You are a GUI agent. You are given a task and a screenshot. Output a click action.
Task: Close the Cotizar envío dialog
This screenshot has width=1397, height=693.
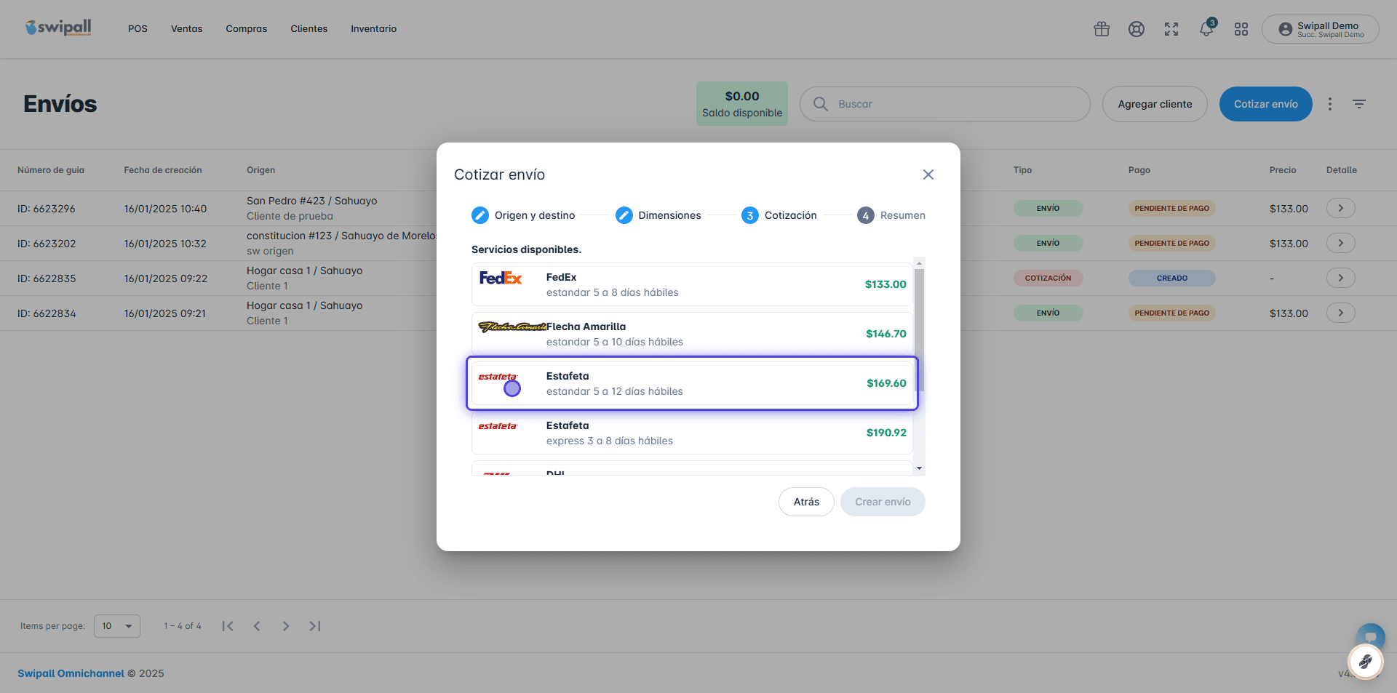[x=928, y=175]
